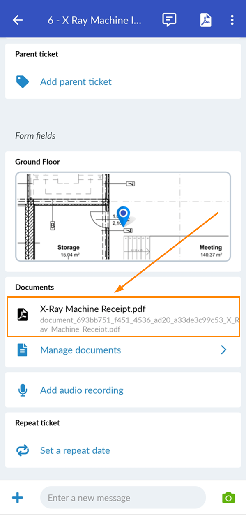
Task: Expand Manage documents with right chevron
Action: click(224, 350)
